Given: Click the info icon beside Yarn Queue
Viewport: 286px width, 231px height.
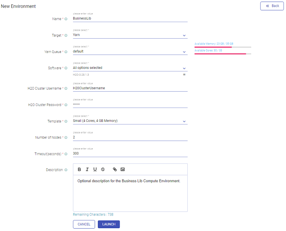Looking at the screenshot, I should click(66, 52).
